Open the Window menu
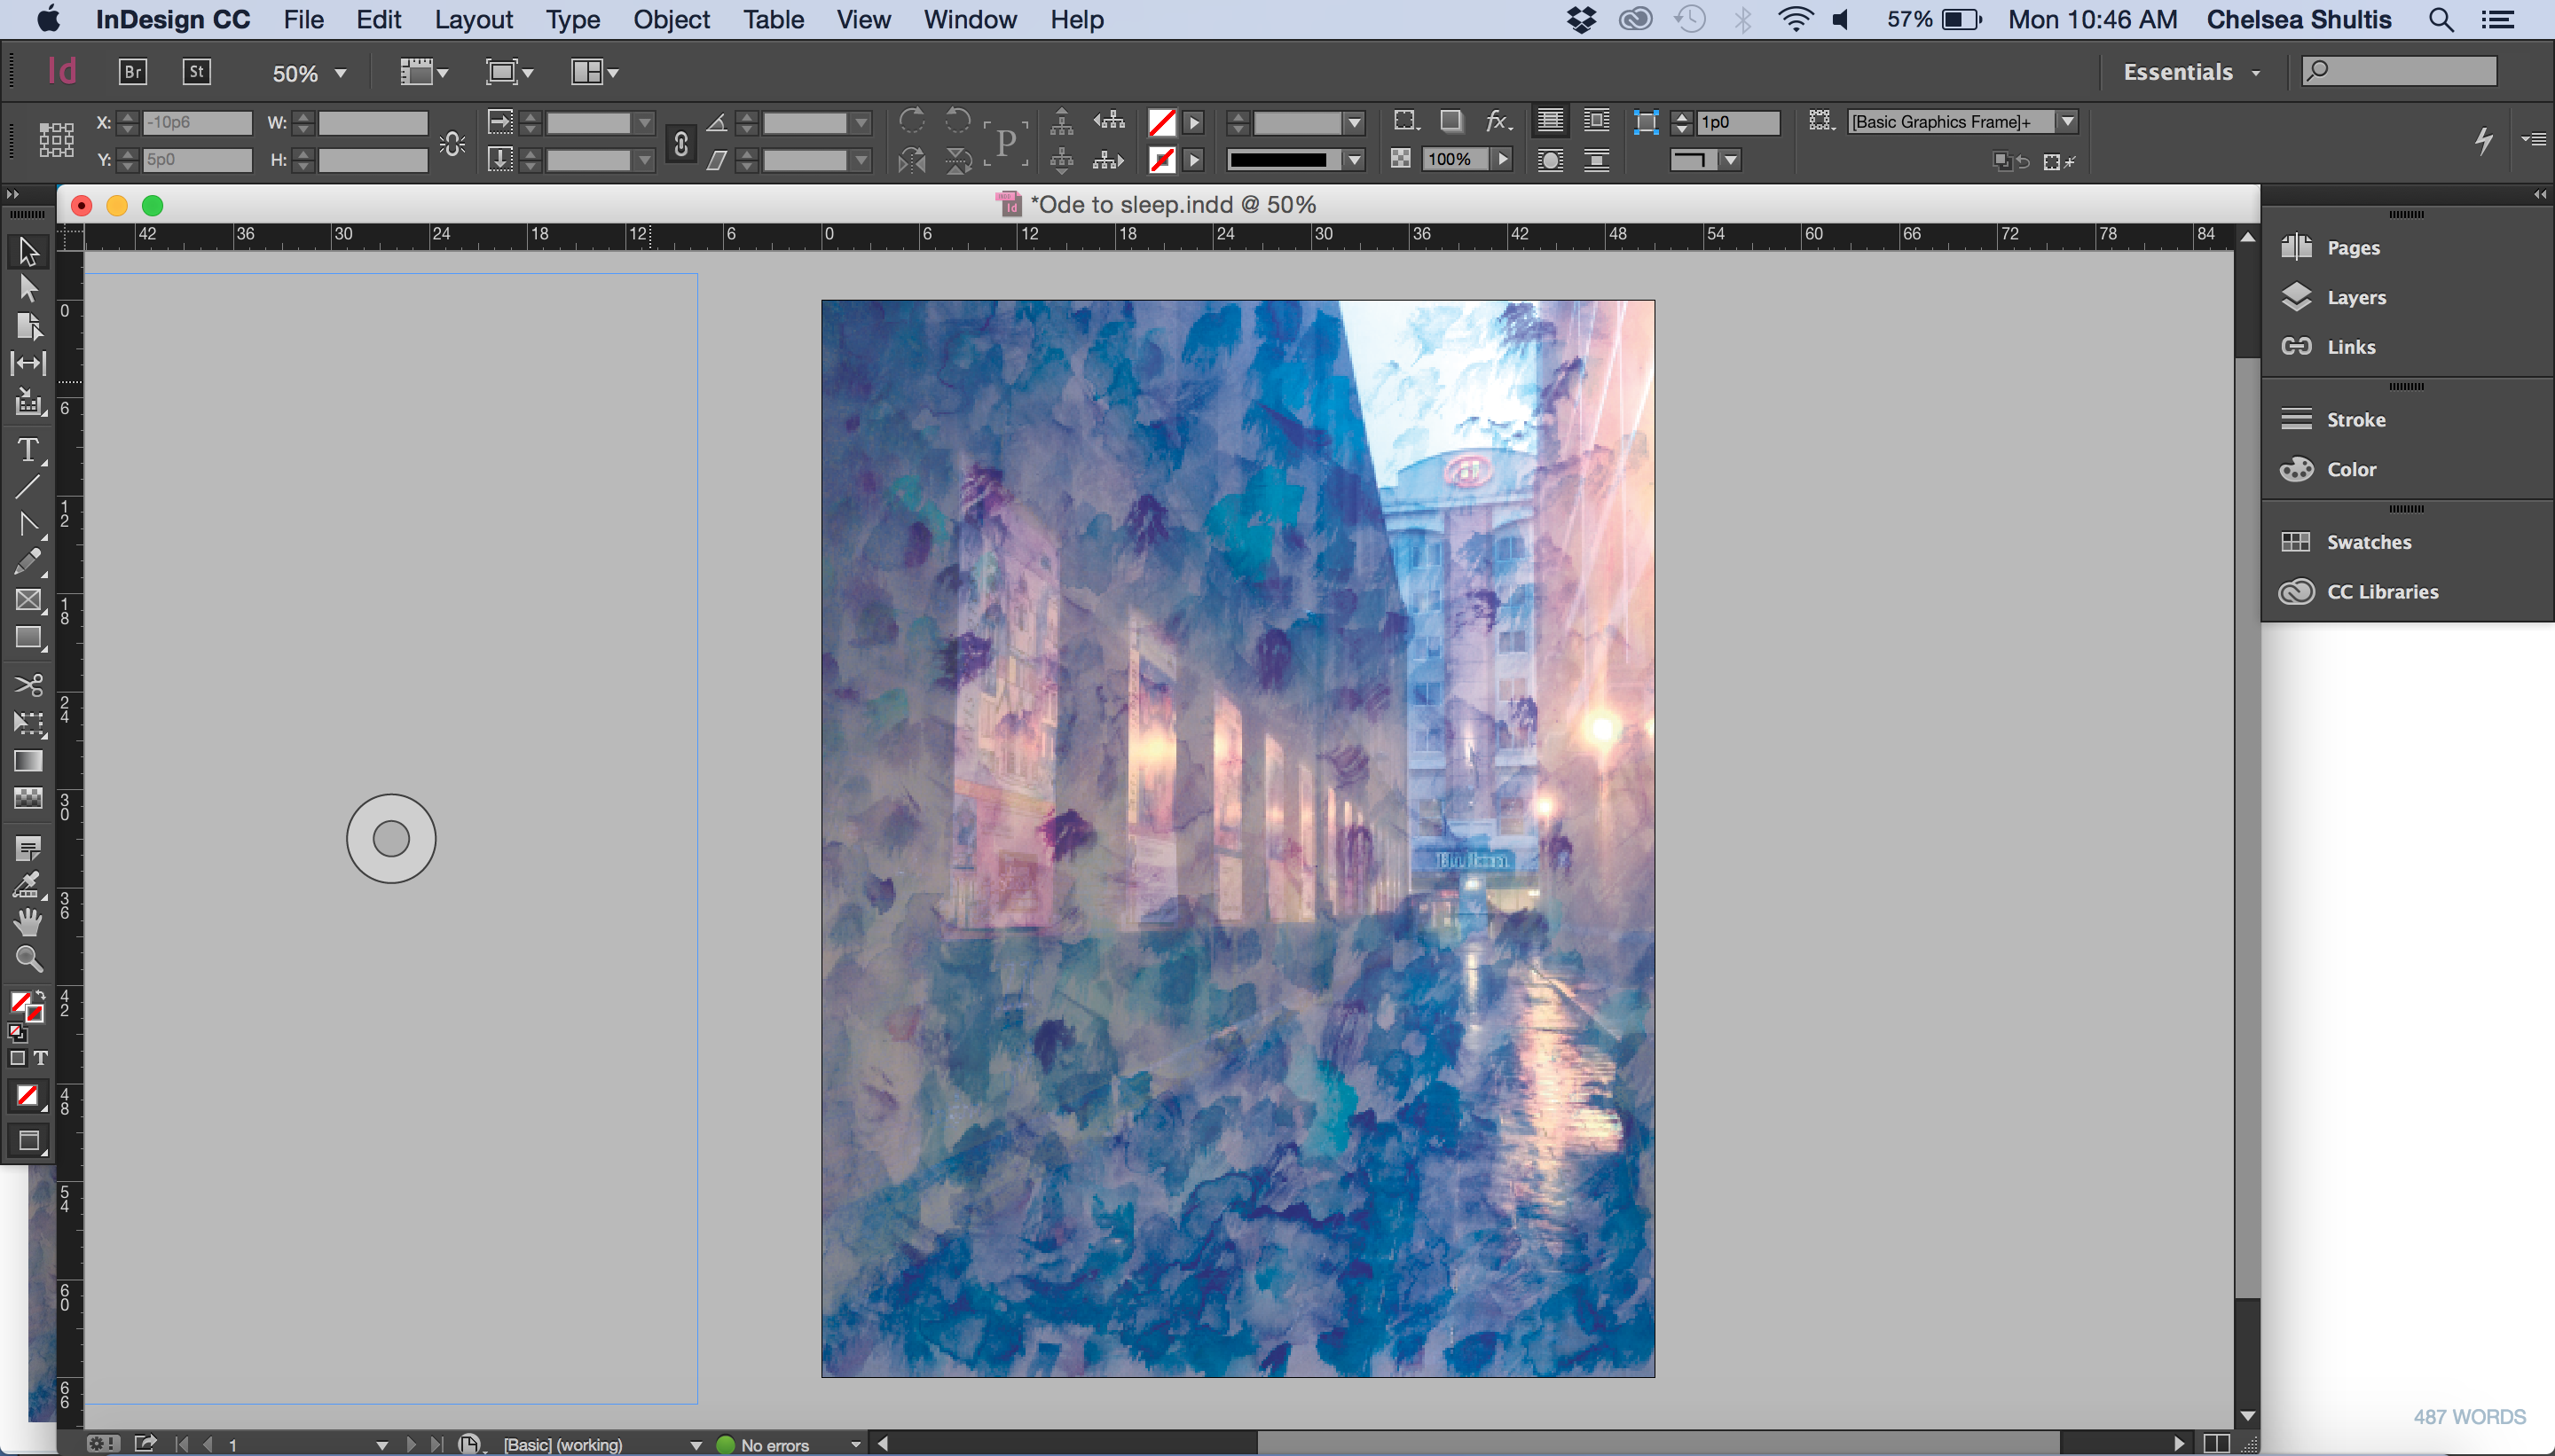The image size is (2555, 1456). [x=969, y=20]
